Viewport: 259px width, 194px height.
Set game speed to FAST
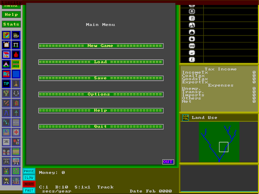click(29, 190)
